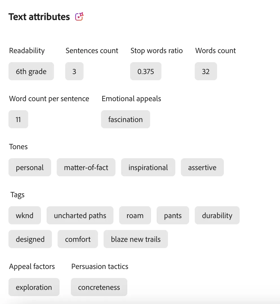Select the assertive tone chip
This screenshot has width=280, height=304.
click(x=202, y=167)
